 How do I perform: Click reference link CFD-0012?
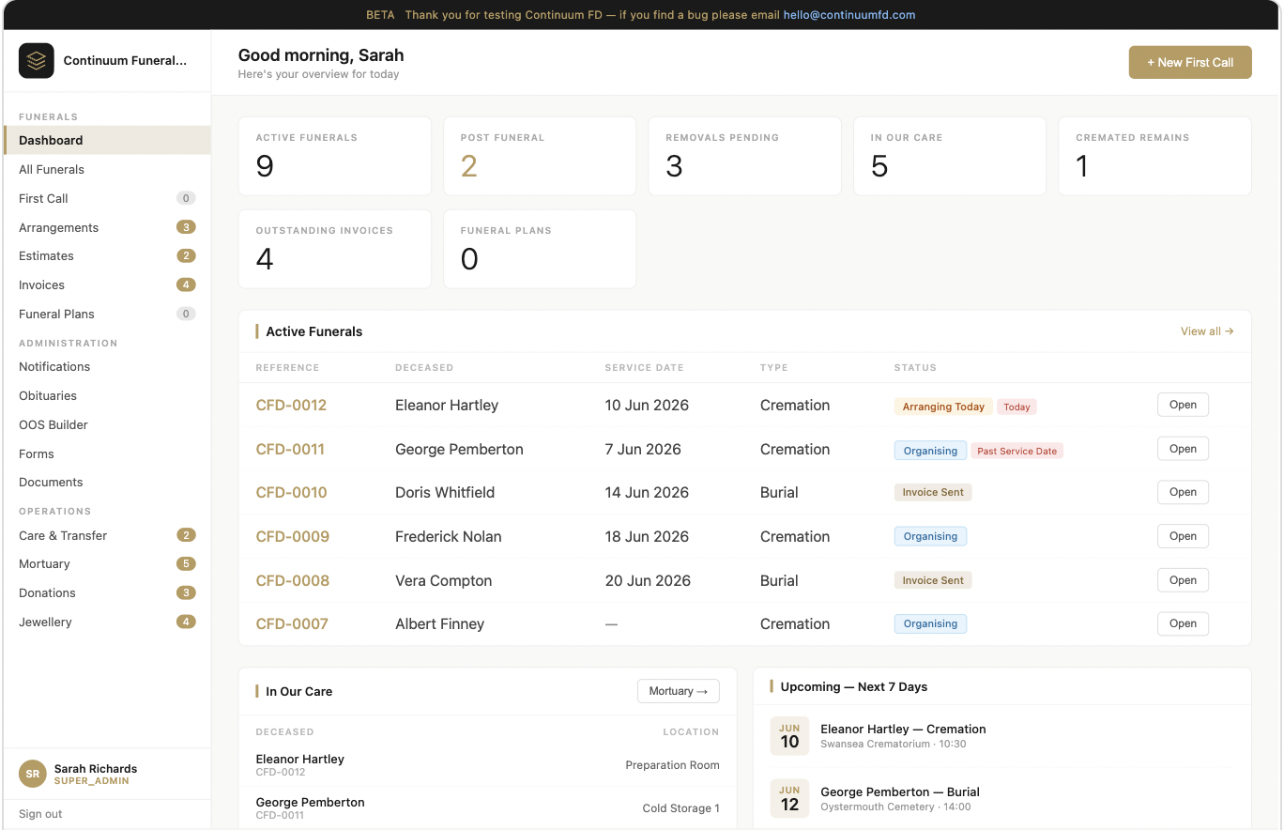coord(291,406)
